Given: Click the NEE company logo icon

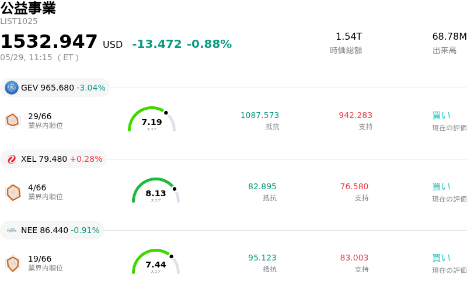Looking at the screenshot, I should tap(11, 230).
